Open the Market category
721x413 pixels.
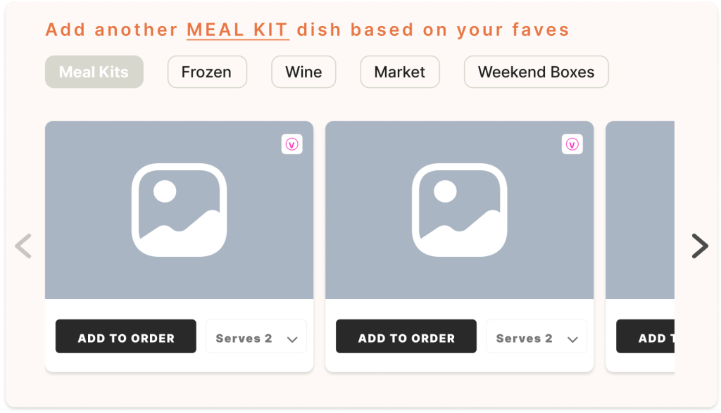tap(399, 72)
